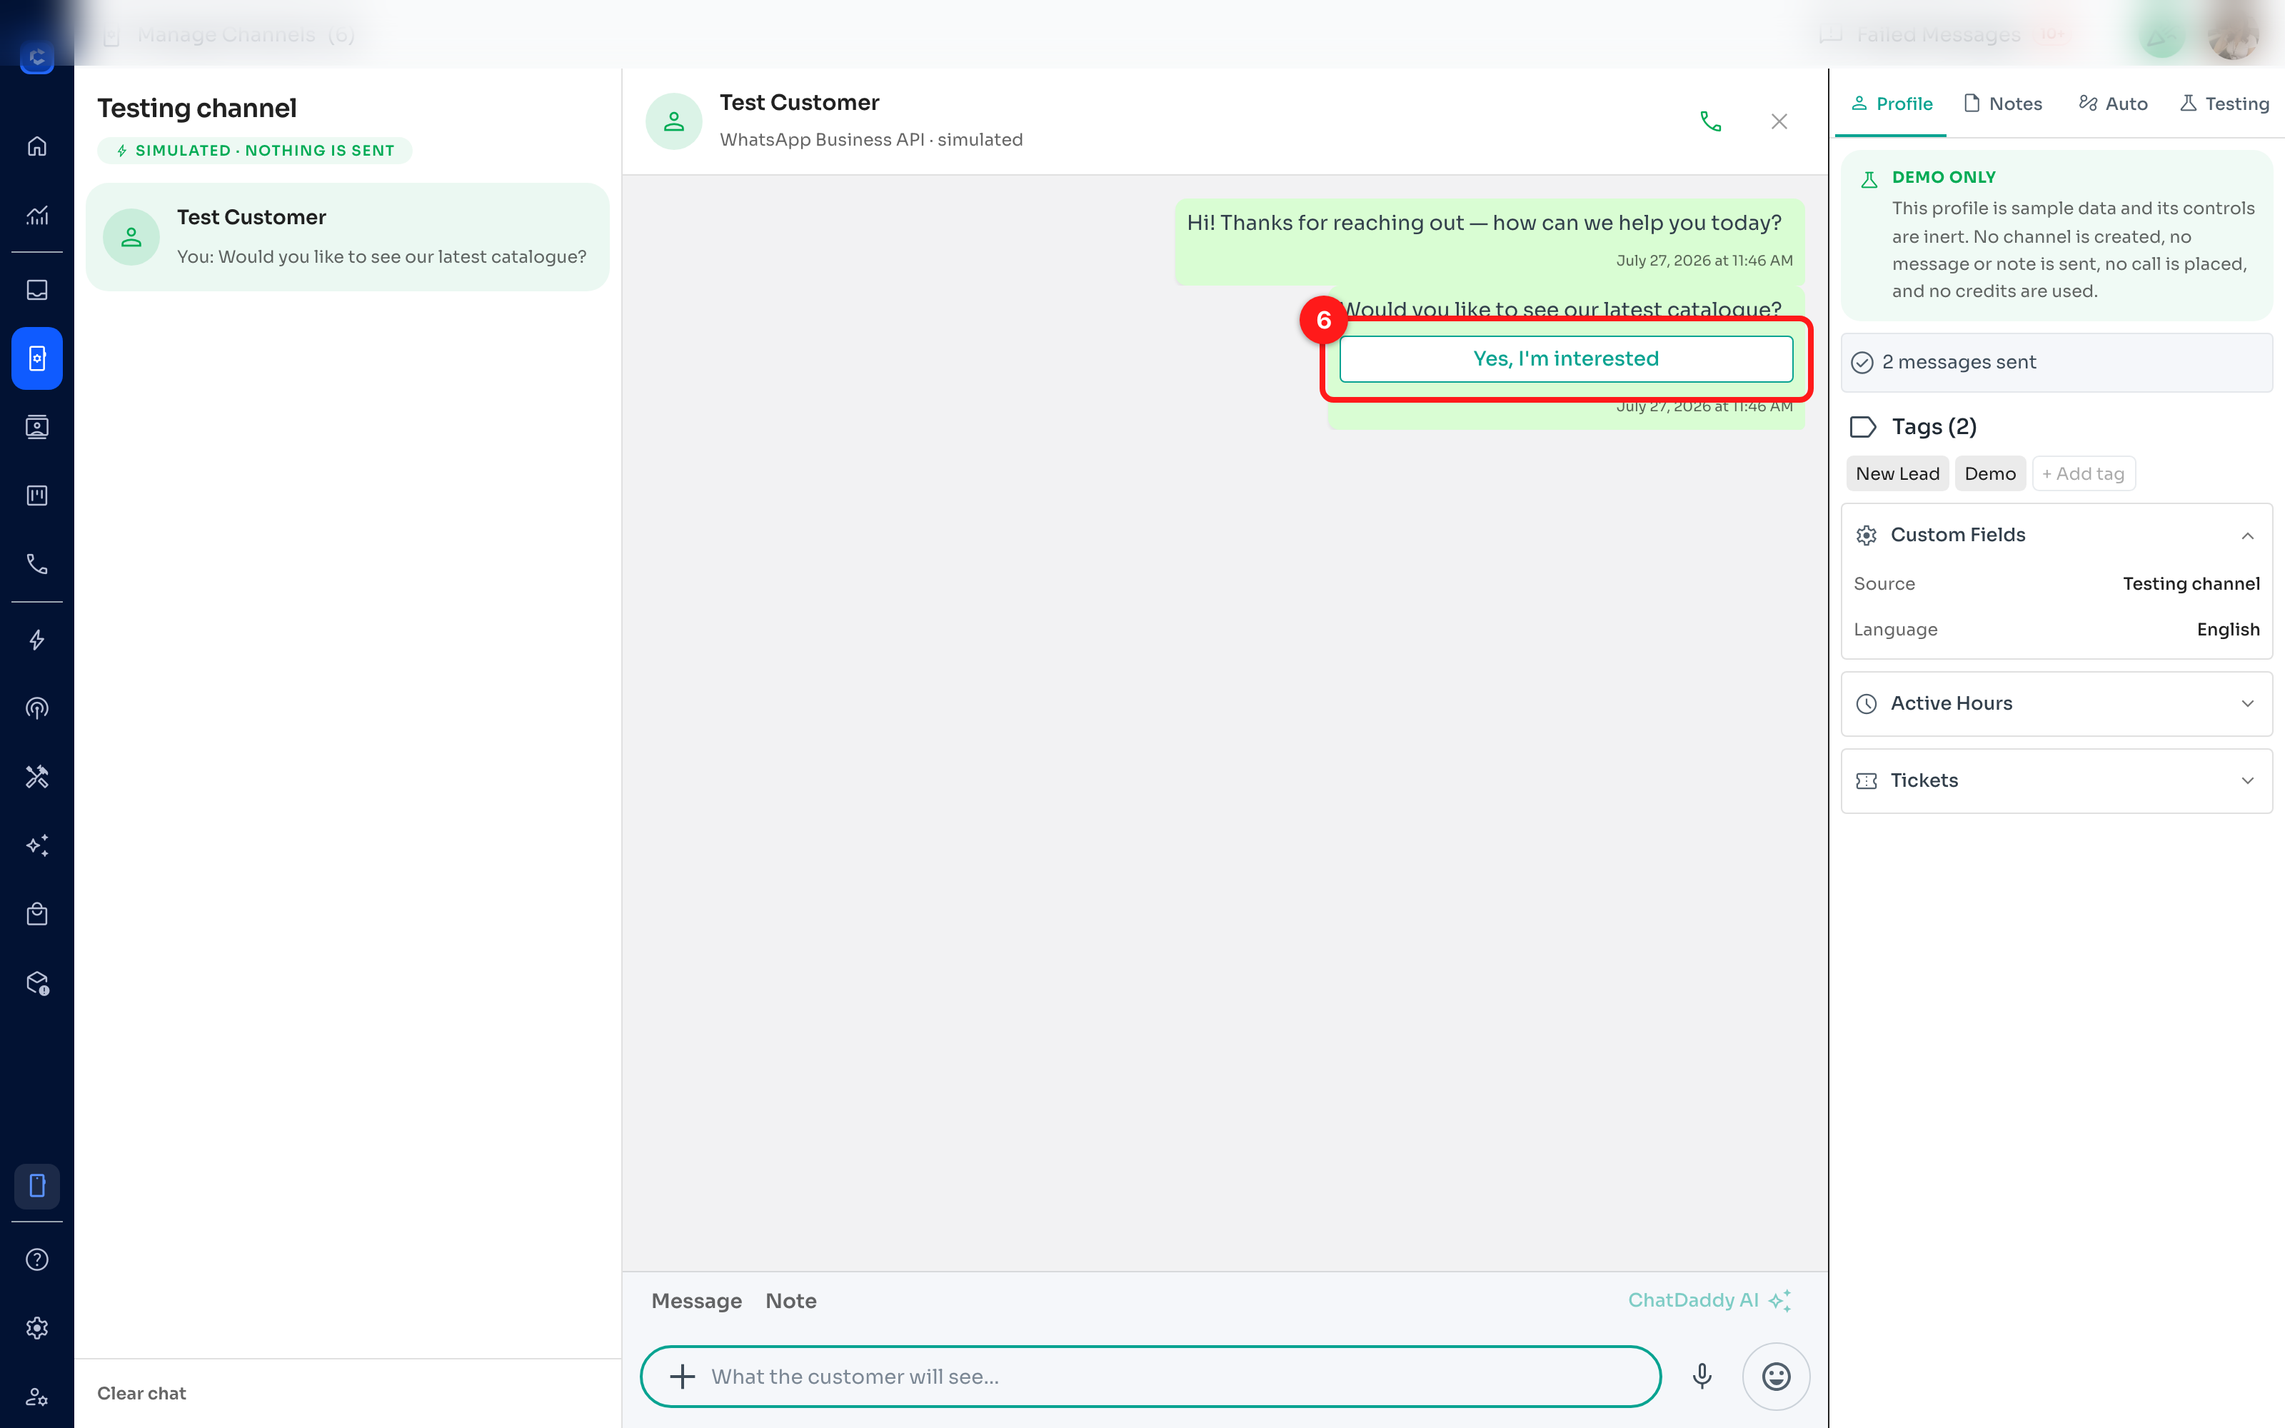Open the shopping bag icon in sidebar

tap(37, 914)
